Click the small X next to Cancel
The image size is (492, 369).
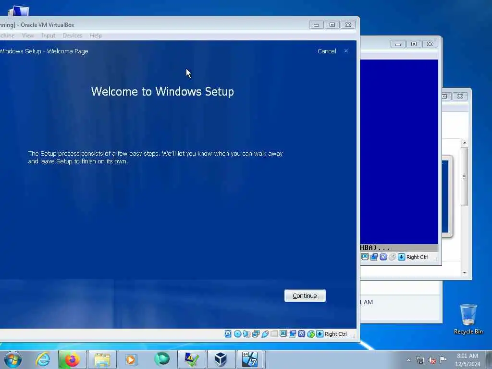point(346,51)
